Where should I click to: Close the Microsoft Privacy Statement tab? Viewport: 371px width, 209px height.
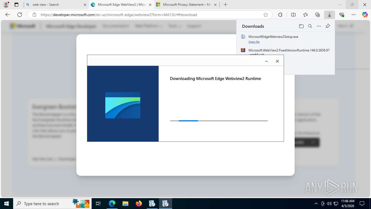(215, 5)
